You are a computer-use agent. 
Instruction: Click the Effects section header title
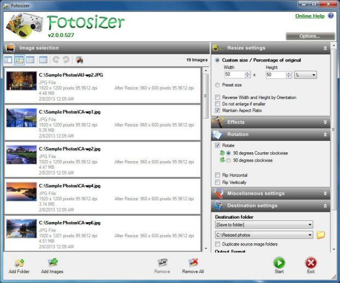click(236, 122)
